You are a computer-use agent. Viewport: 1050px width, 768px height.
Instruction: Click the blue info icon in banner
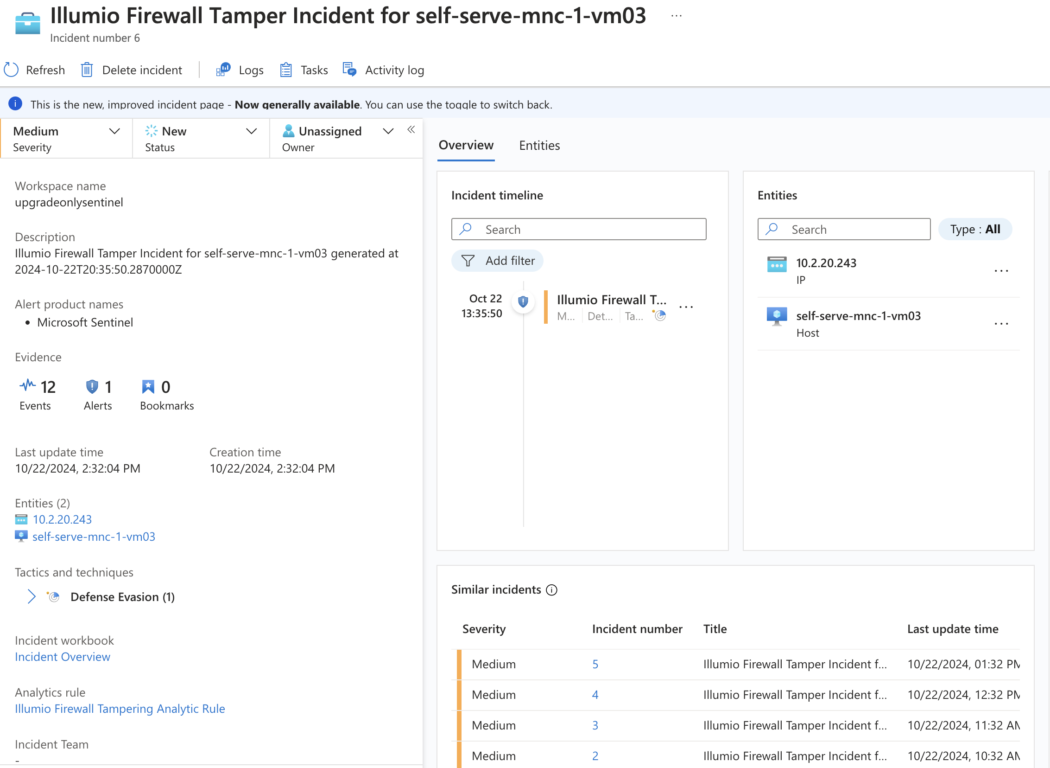pos(15,104)
